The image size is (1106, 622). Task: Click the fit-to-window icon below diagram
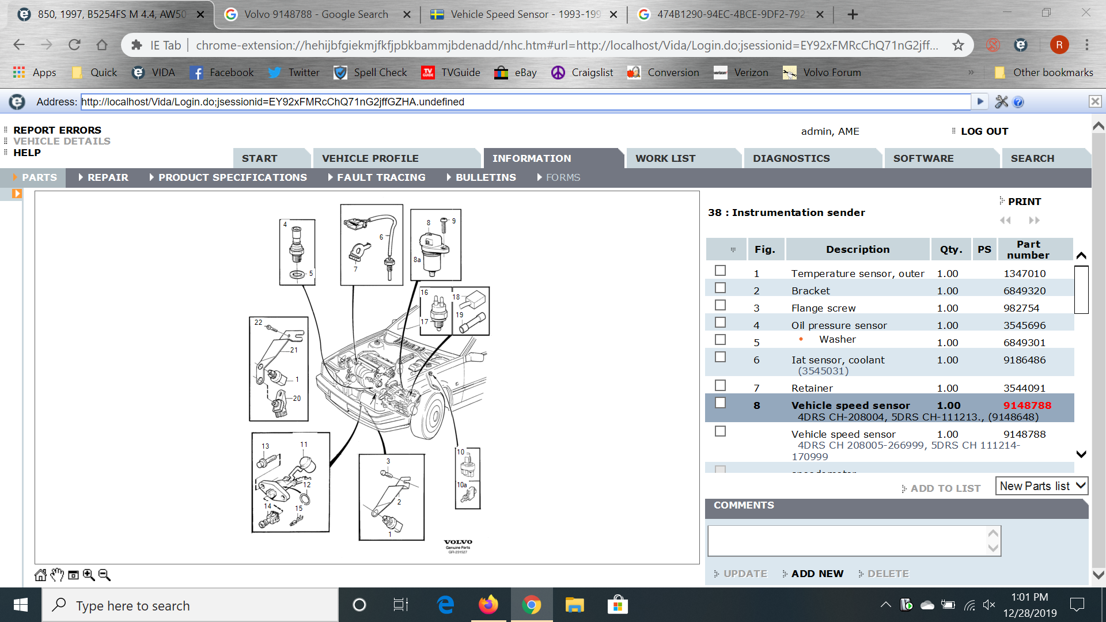coord(73,575)
